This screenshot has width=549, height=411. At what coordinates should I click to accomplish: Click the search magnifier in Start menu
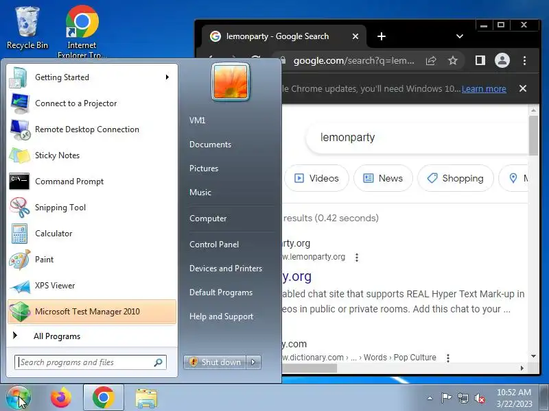tap(159, 362)
